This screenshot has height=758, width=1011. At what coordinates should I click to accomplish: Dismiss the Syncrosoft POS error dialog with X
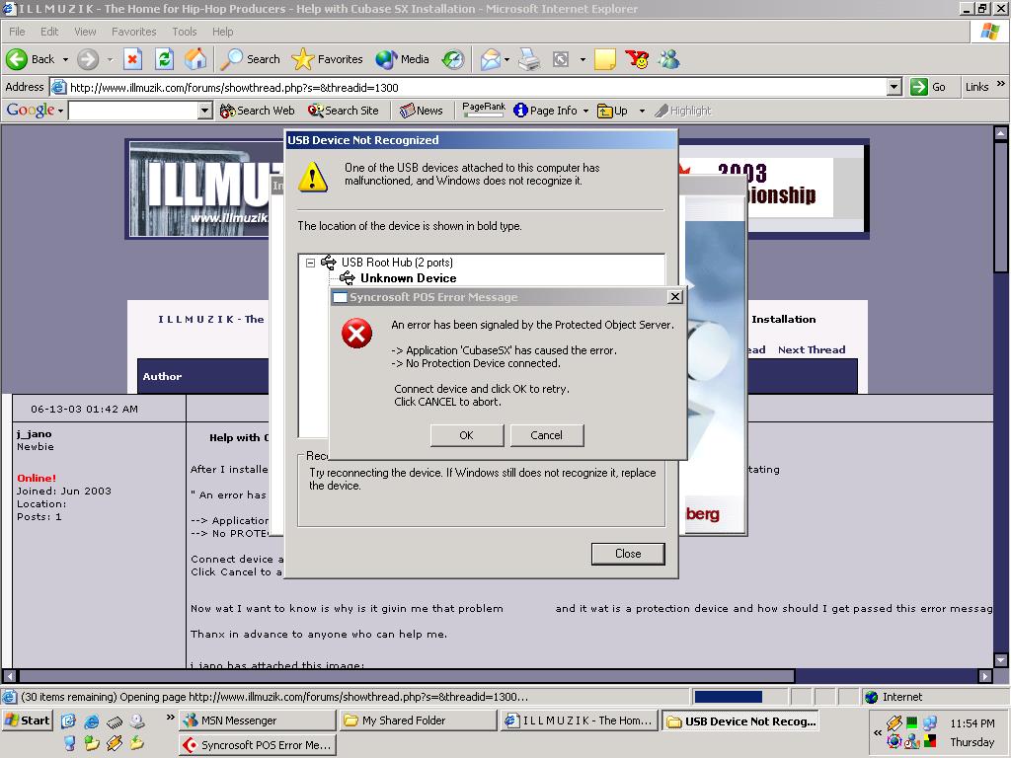(x=675, y=296)
